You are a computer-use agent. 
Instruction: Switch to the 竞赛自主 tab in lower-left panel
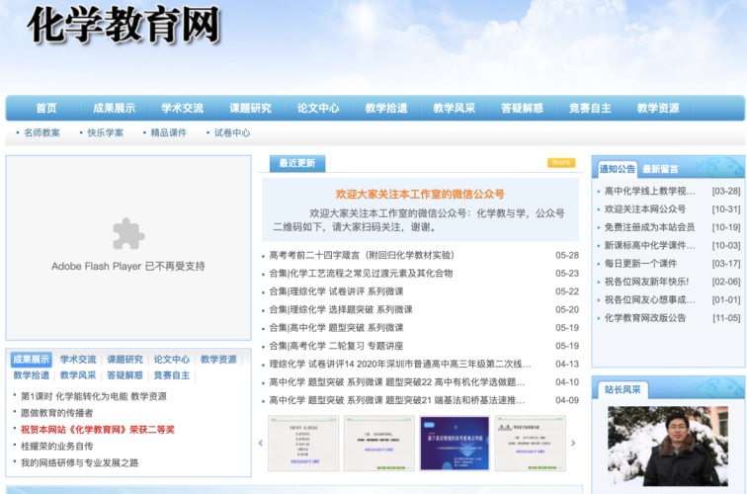(x=172, y=375)
